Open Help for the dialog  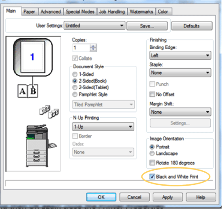(x=201, y=197)
